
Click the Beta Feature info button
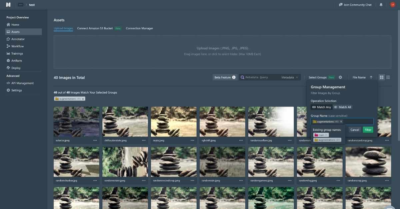pyautogui.click(x=225, y=77)
